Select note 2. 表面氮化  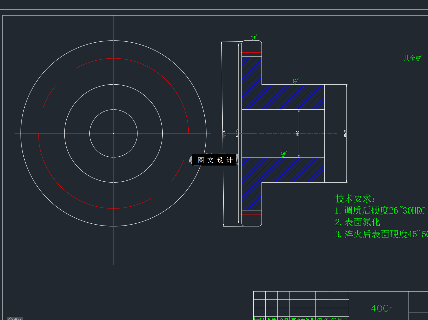pyautogui.click(x=358, y=222)
